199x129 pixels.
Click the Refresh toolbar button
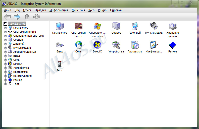coord(37,17)
